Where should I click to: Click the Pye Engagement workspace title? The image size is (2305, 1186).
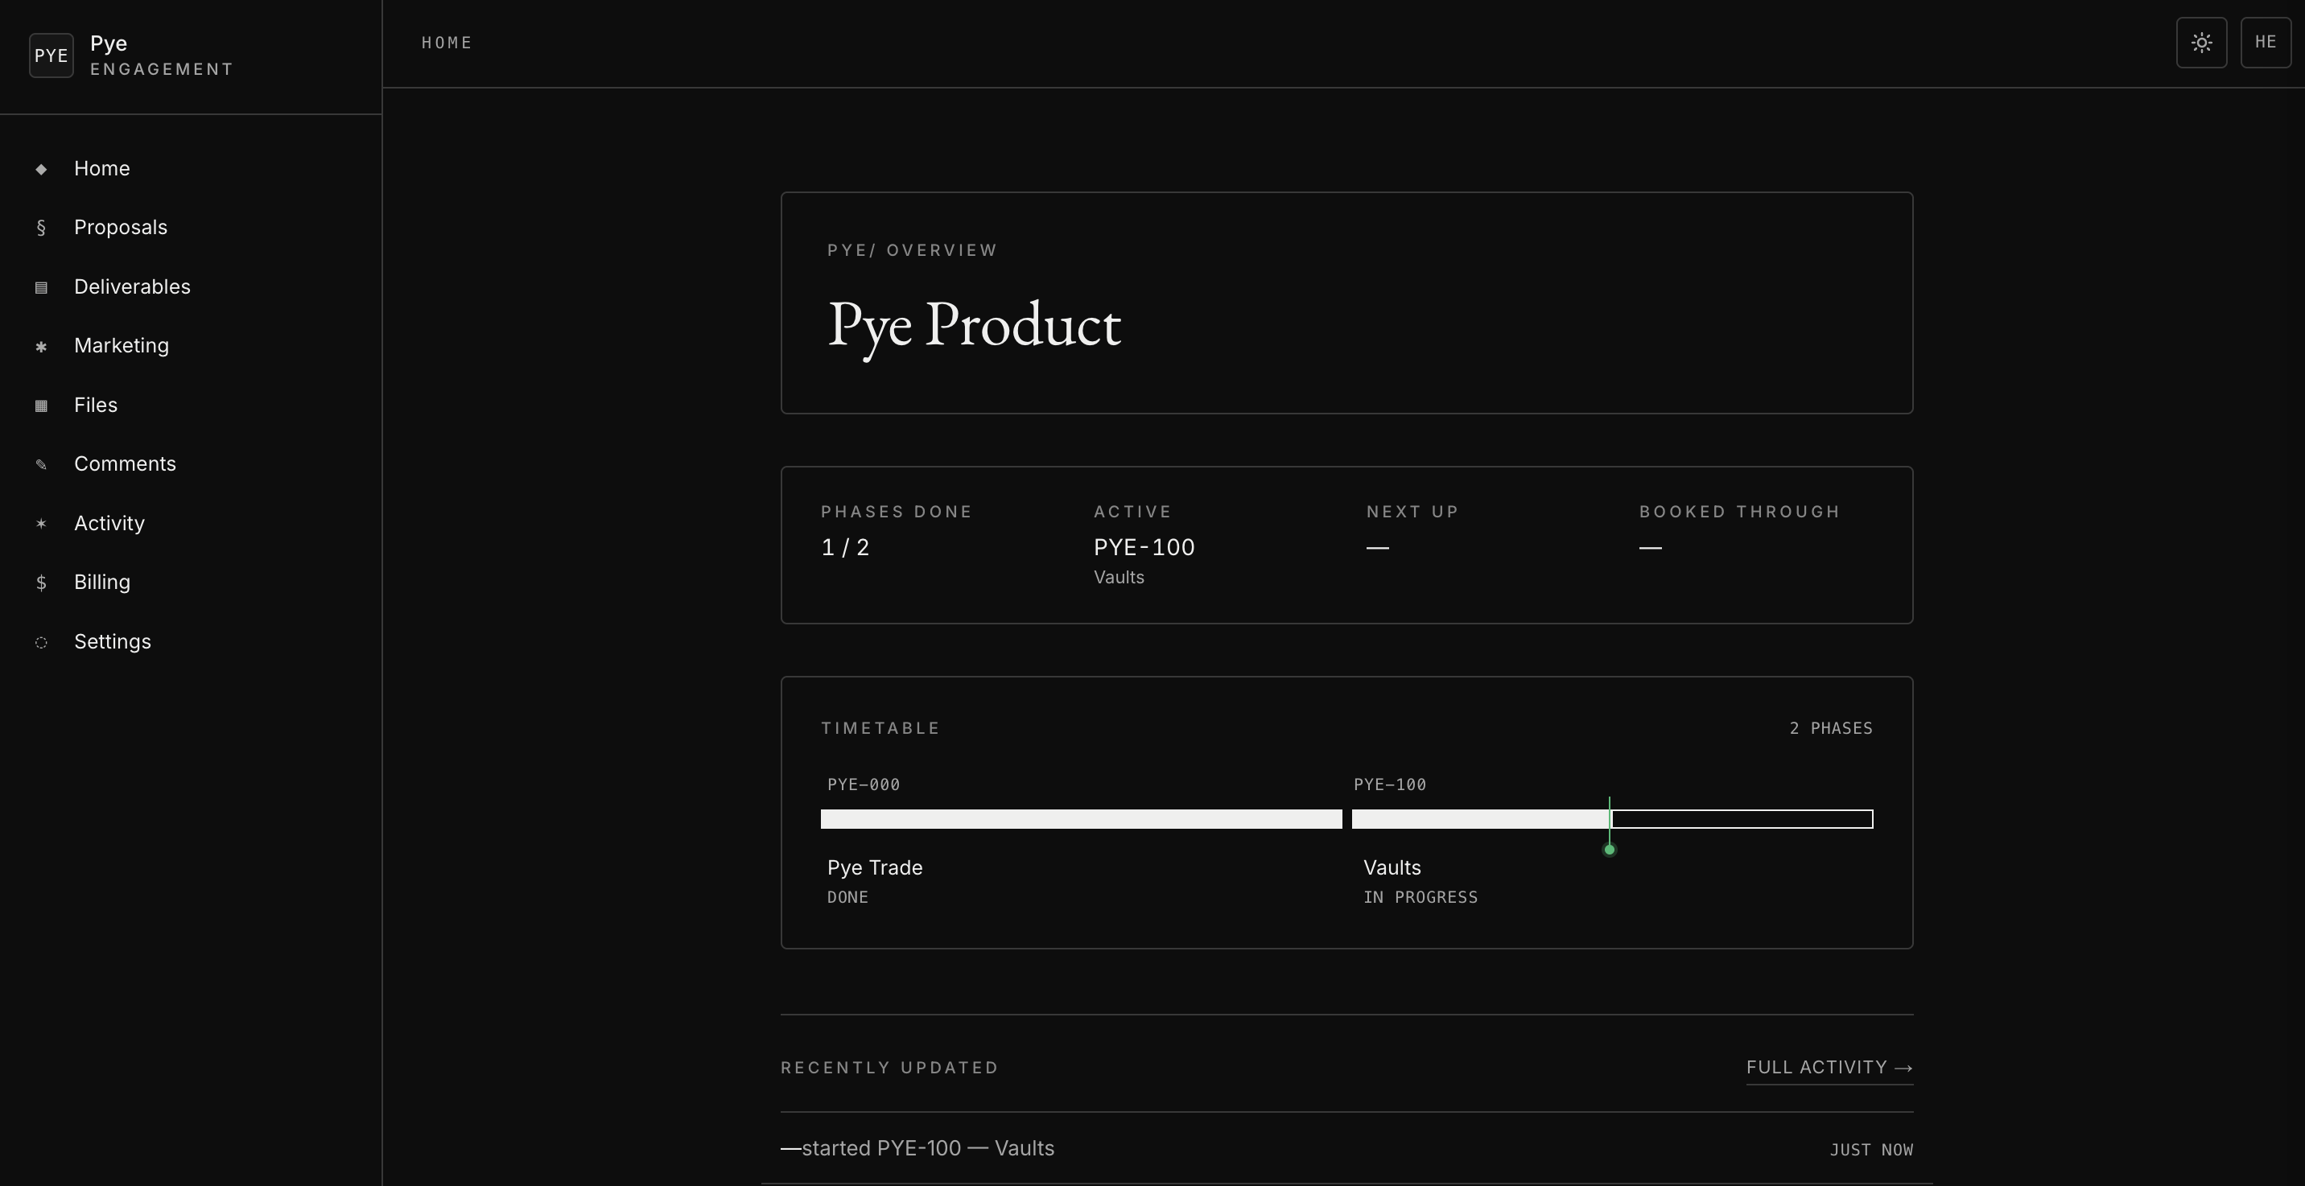coord(162,56)
